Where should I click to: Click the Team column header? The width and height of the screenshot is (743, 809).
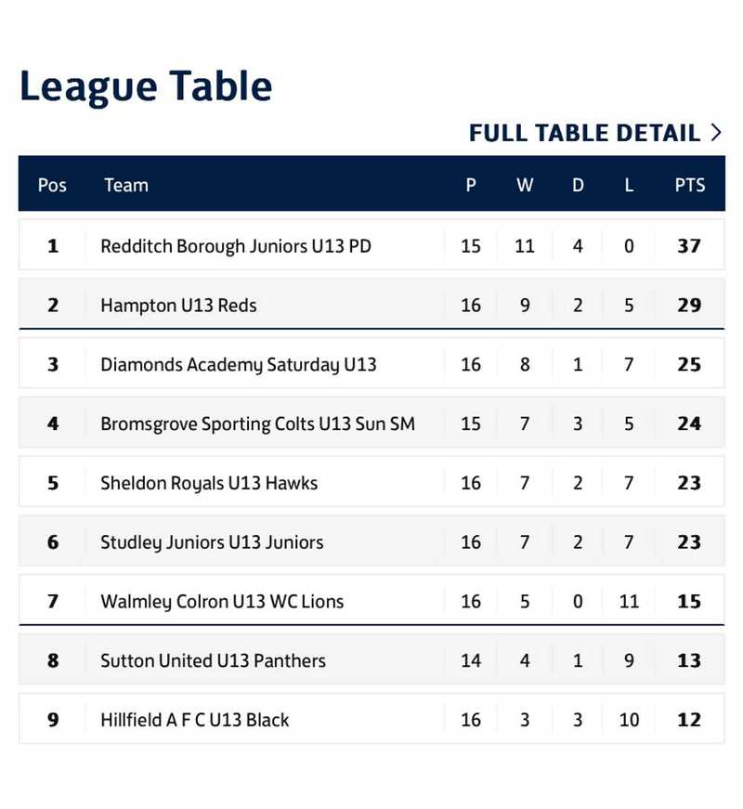pyautogui.click(x=126, y=185)
